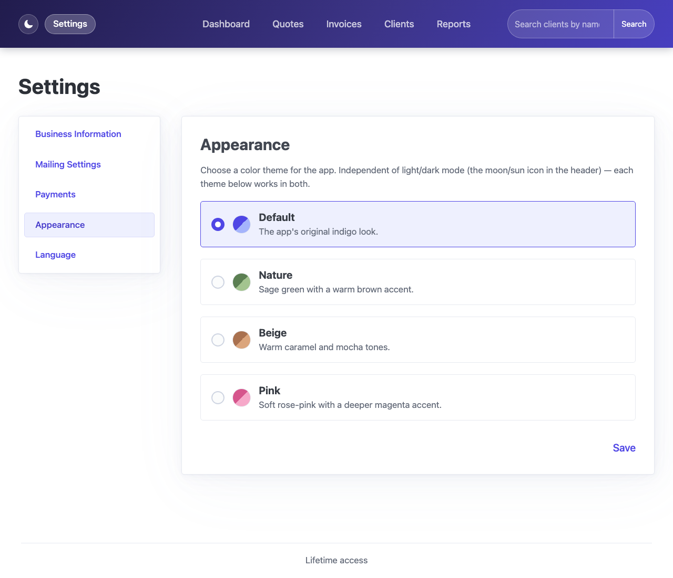This screenshot has width=673, height=578.
Task: Pick the Pink theme radio button
Action: pos(218,397)
